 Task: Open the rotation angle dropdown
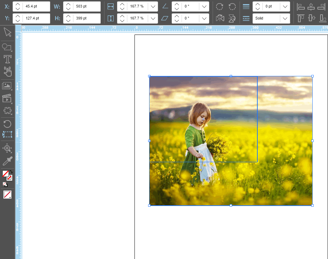click(204, 7)
